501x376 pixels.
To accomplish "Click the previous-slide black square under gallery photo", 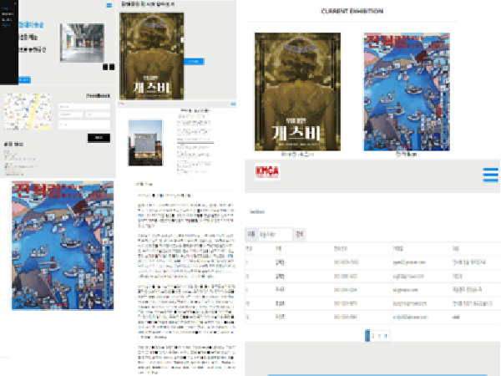I will (x=105, y=67).
